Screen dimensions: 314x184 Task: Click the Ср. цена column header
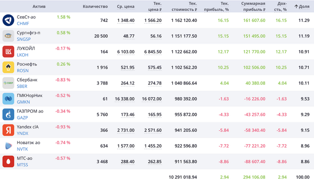tap(126, 6)
